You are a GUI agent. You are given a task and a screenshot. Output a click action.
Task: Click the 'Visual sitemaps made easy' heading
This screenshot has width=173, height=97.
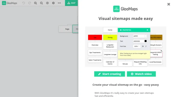pos(125,19)
